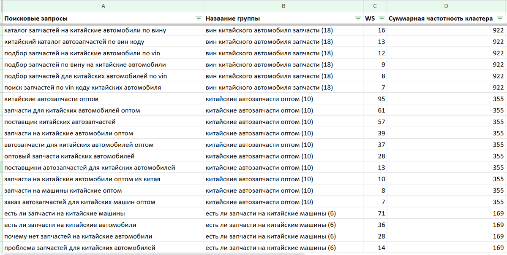Click group name in 'оптовый запчасти китайских' row
This screenshot has height=255, width=507.
(283, 156)
